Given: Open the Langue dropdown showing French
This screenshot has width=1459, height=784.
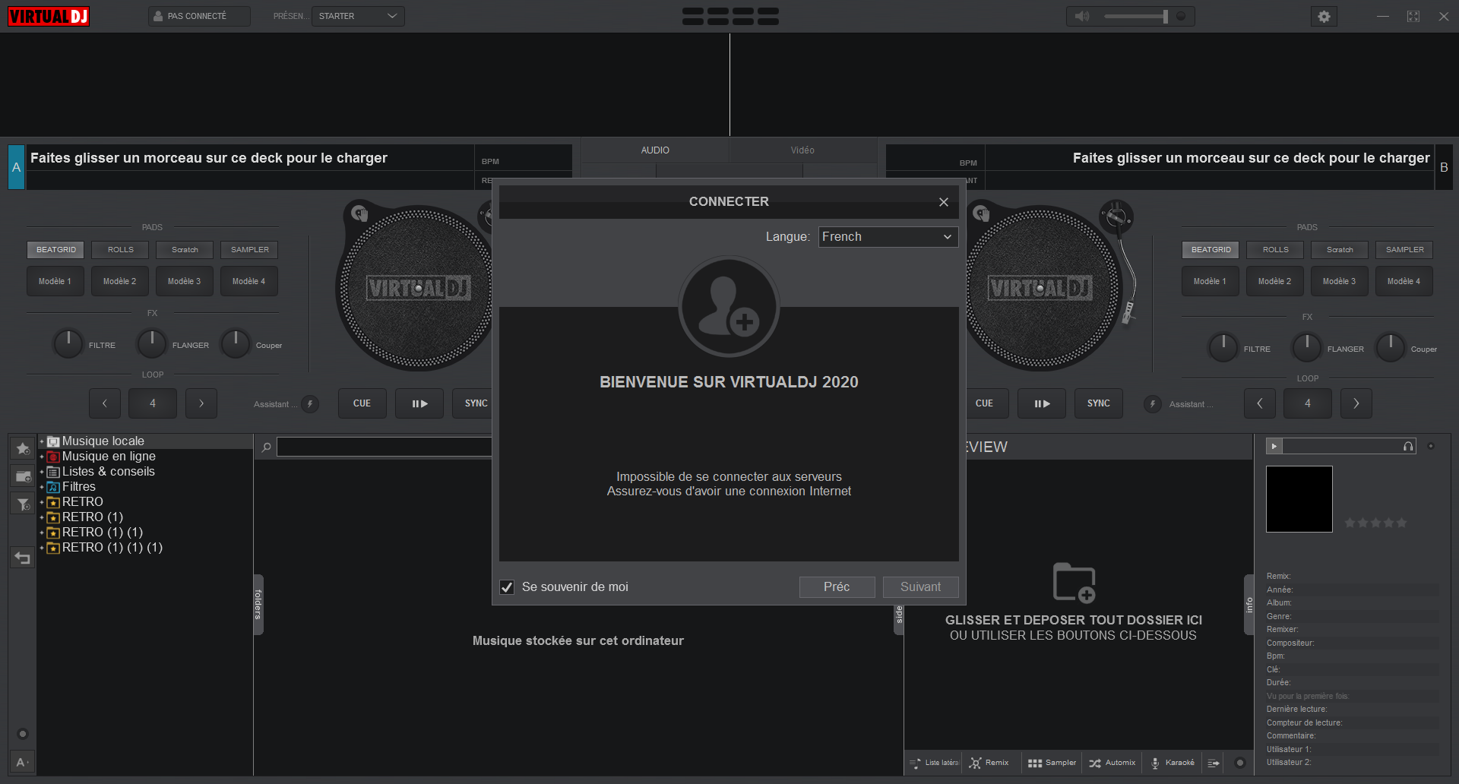Looking at the screenshot, I should click(x=888, y=237).
